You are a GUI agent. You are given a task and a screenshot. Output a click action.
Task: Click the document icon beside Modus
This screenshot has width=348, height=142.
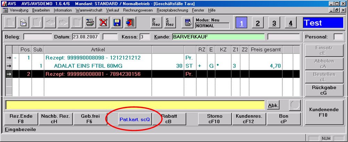coord(188,23)
